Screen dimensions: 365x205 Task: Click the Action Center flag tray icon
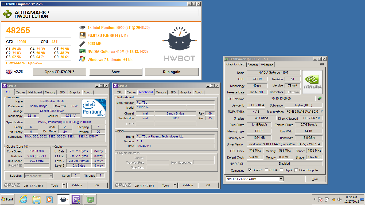[320, 199]
